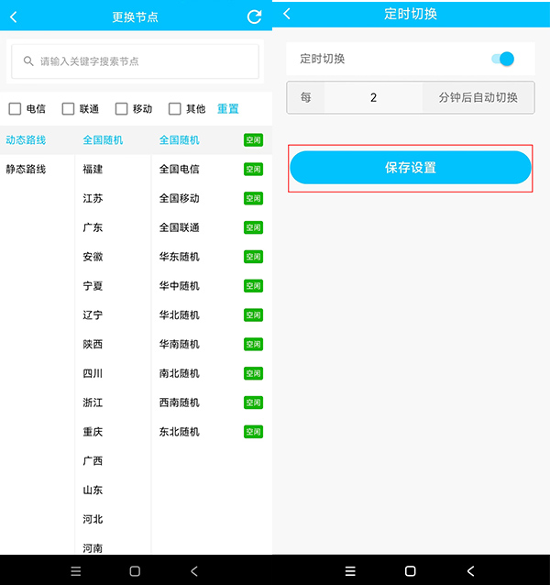Viewport: 550px width, 585px height.
Task: Click the minutes interval input showing 2
Action: (373, 97)
